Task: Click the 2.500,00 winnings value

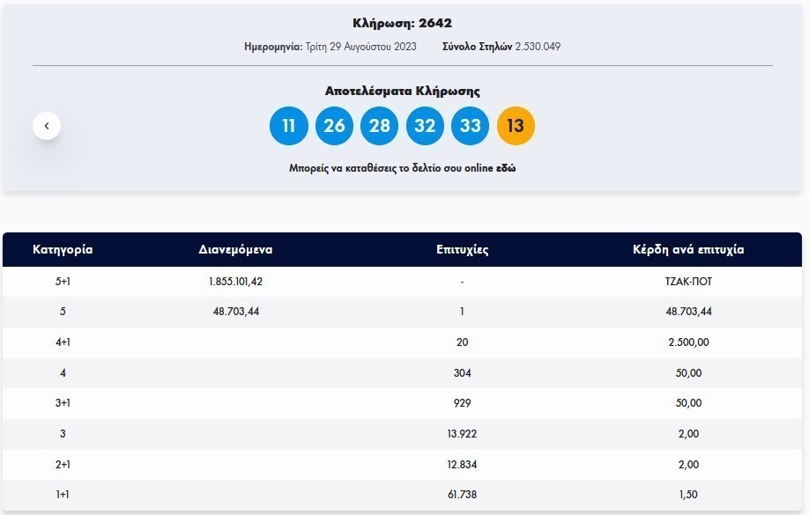Action: (687, 342)
